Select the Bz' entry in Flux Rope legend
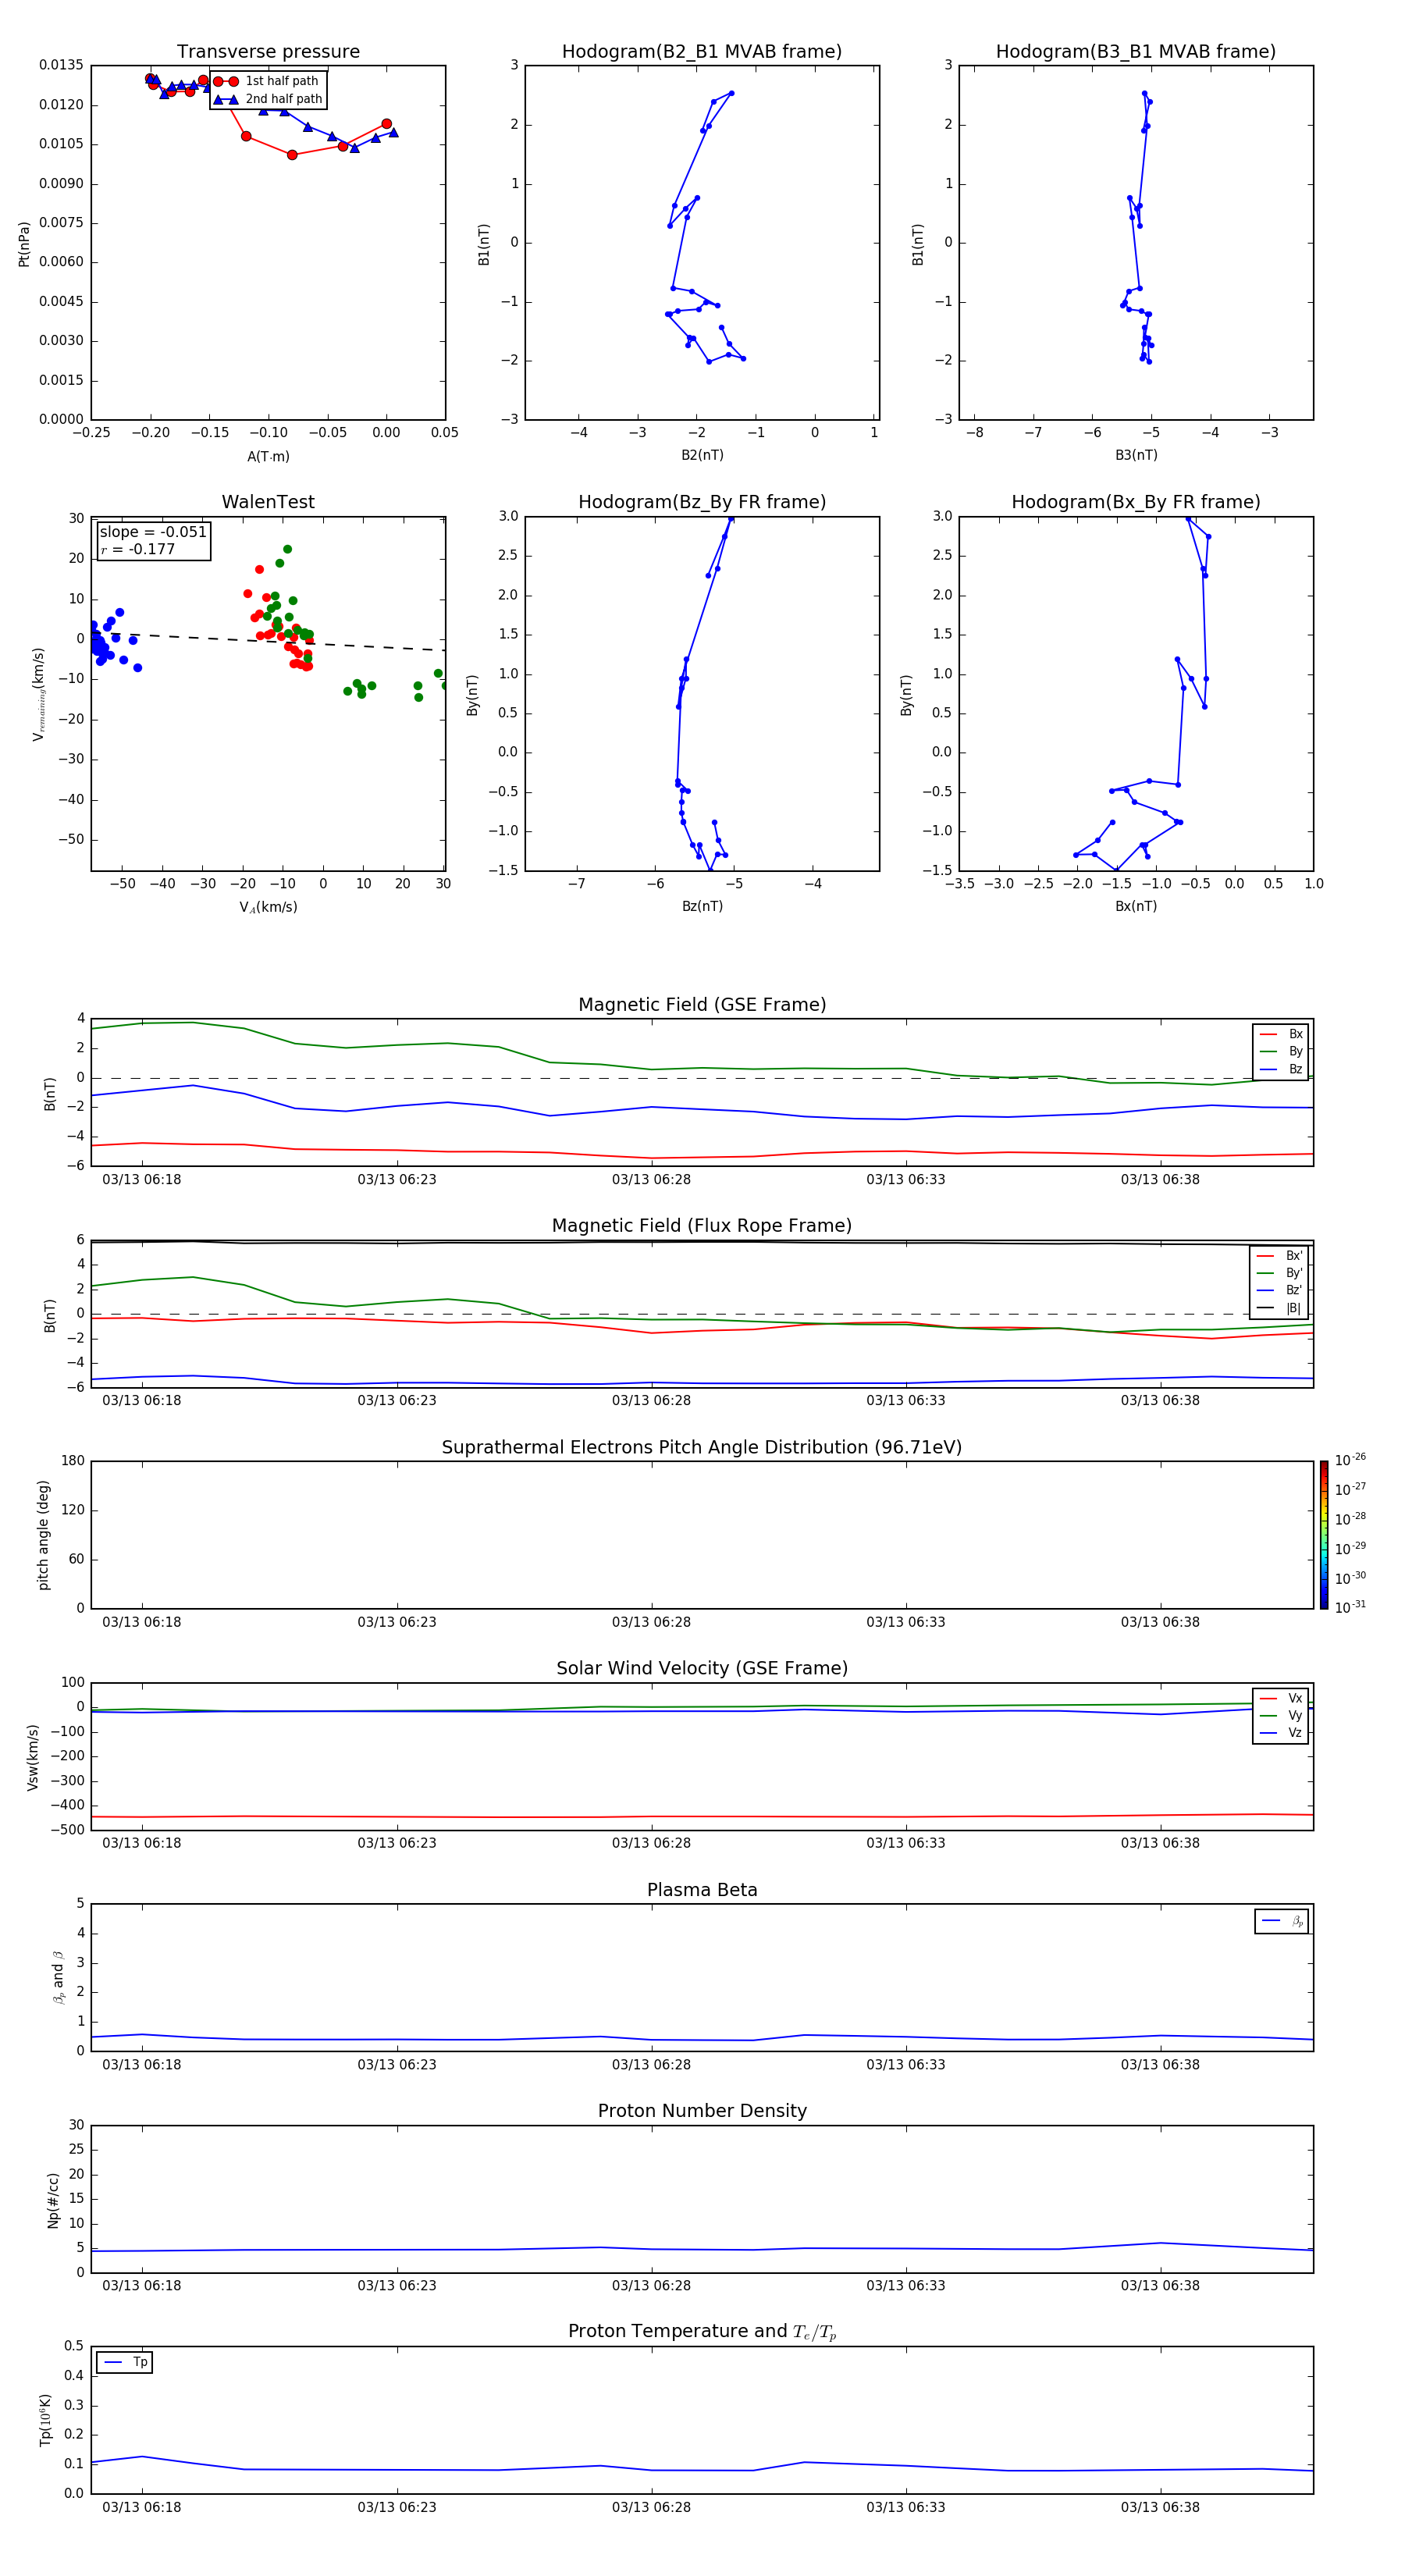The height and width of the screenshot is (2576, 1405). [1280, 1291]
